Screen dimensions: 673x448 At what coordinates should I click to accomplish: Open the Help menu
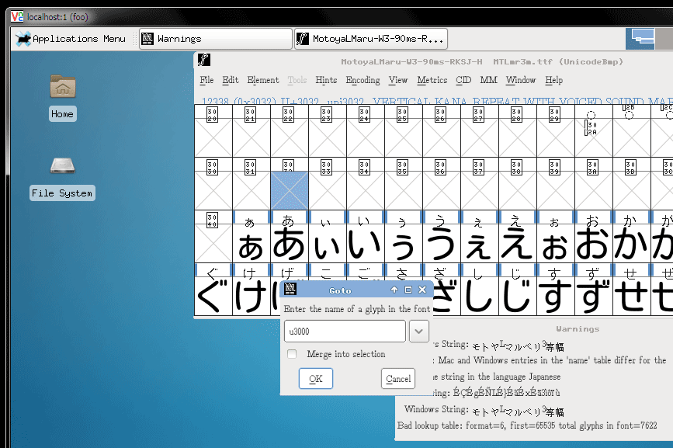[x=553, y=80]
